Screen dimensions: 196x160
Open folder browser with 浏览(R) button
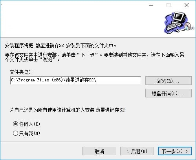pos(169,81)
